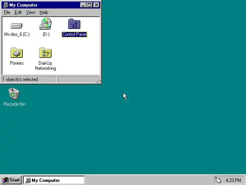Click the 'Control Panel' highlighted label
Image resolution: width=246 pixels, height=185 pixels.
(x=74, y=34)
